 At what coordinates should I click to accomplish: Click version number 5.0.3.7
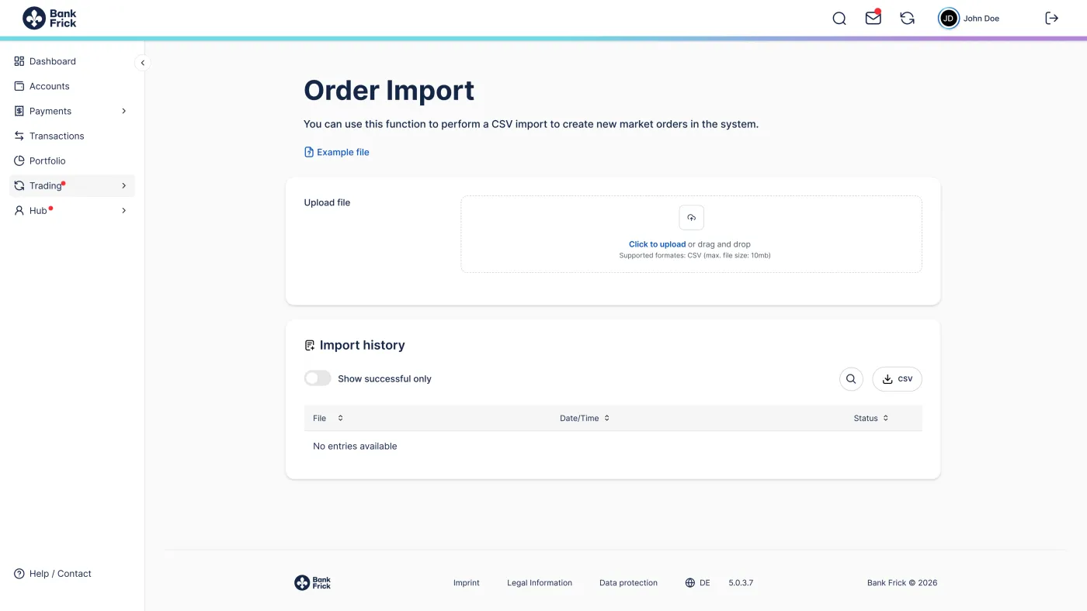pyautogui.click(x=741, y=583)
